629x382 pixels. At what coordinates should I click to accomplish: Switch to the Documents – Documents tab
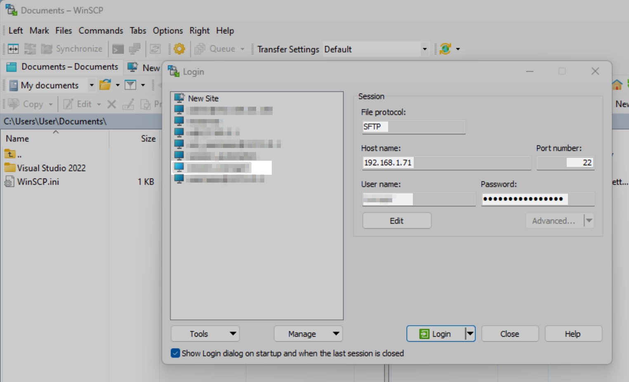pyautogui.click(x=62, y=66)
